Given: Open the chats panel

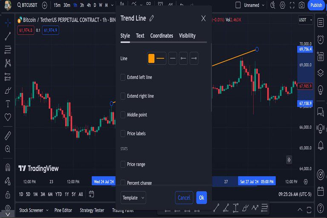Looking at the screenshot, I should pyautogui.click(x=321, y=112).
